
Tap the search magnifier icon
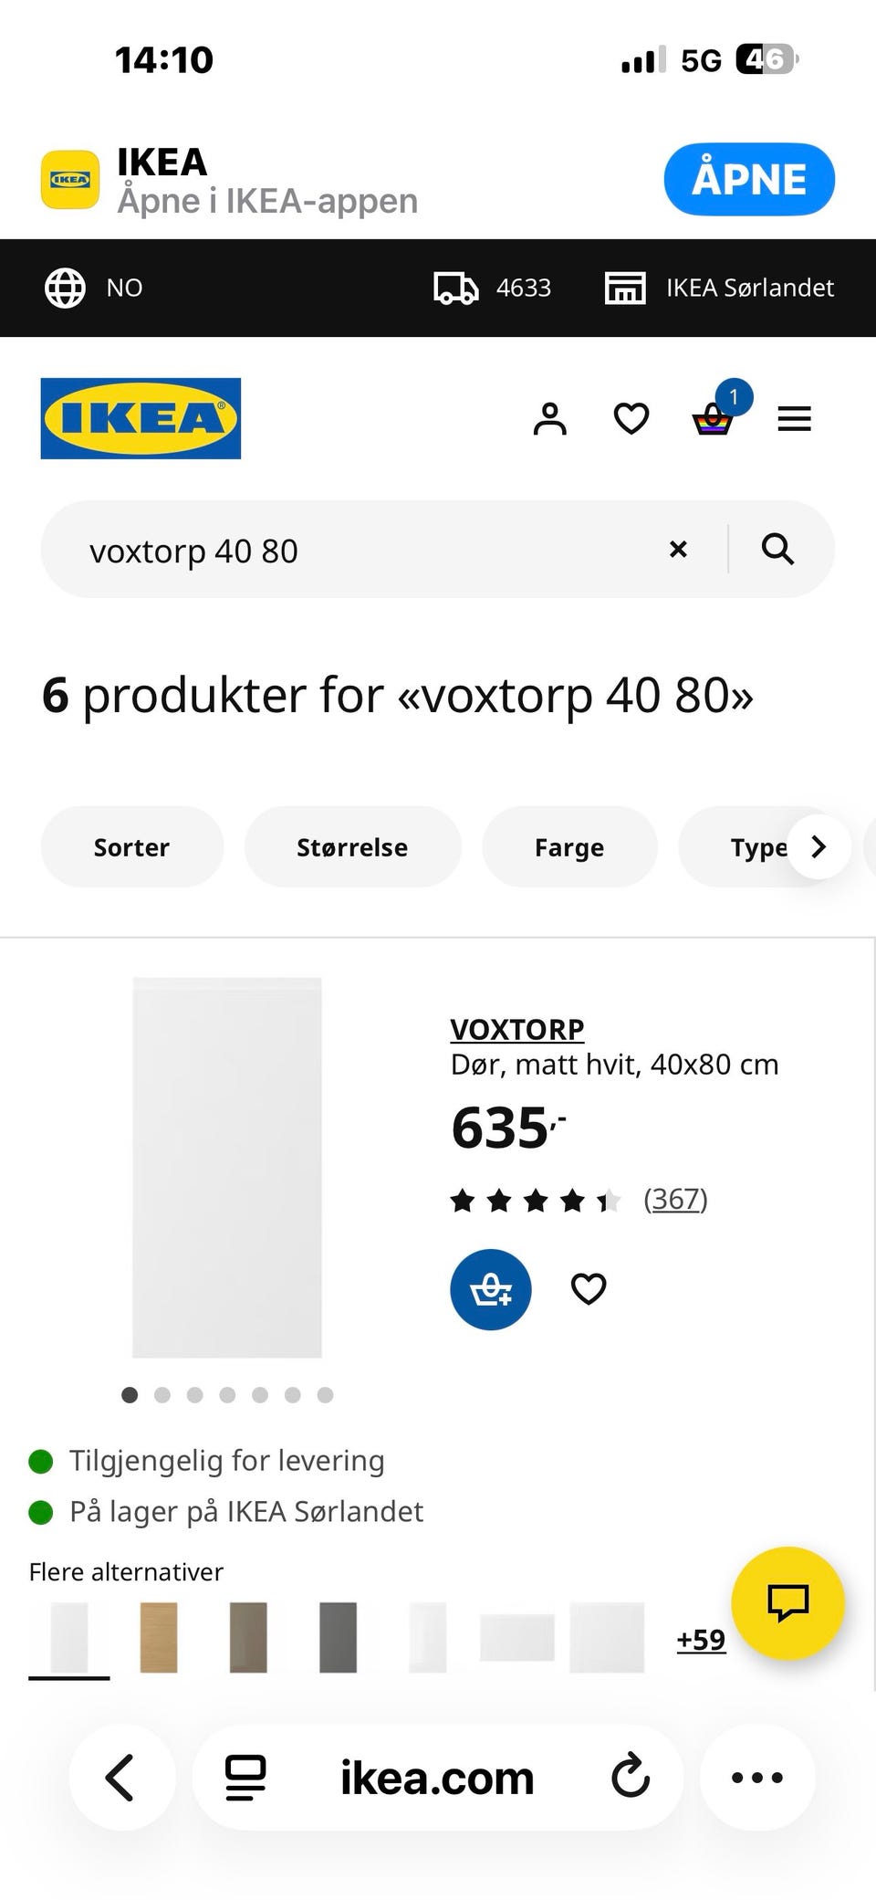coord(777,550)
